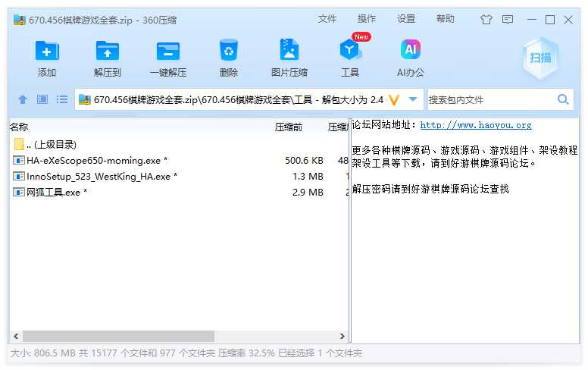Open the 工具 (Tools) icon marked New
The height and width of the screenshot is (370, 588).
350,49
